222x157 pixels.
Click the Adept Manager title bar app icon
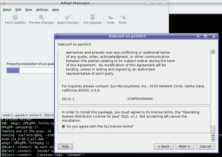pyautogui.click(x=4, y=3)
